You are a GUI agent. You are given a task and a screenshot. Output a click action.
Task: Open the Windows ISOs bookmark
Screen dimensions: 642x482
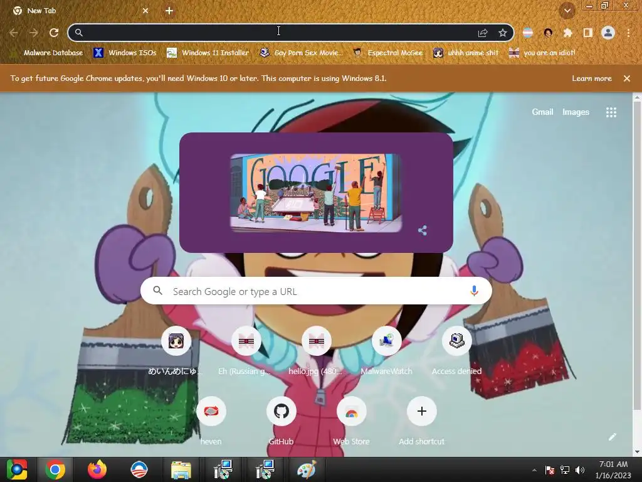click(x=125, y=53)
